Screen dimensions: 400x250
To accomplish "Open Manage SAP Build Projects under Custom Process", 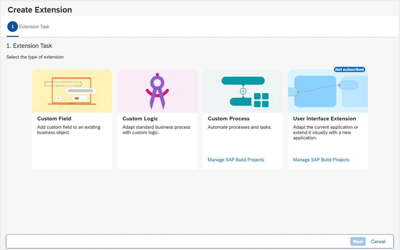I will pyautogui.click(x=236, y=160).
